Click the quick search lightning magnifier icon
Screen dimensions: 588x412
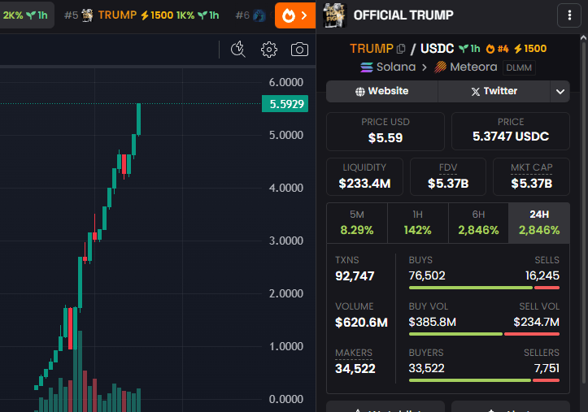pos(238,50)
